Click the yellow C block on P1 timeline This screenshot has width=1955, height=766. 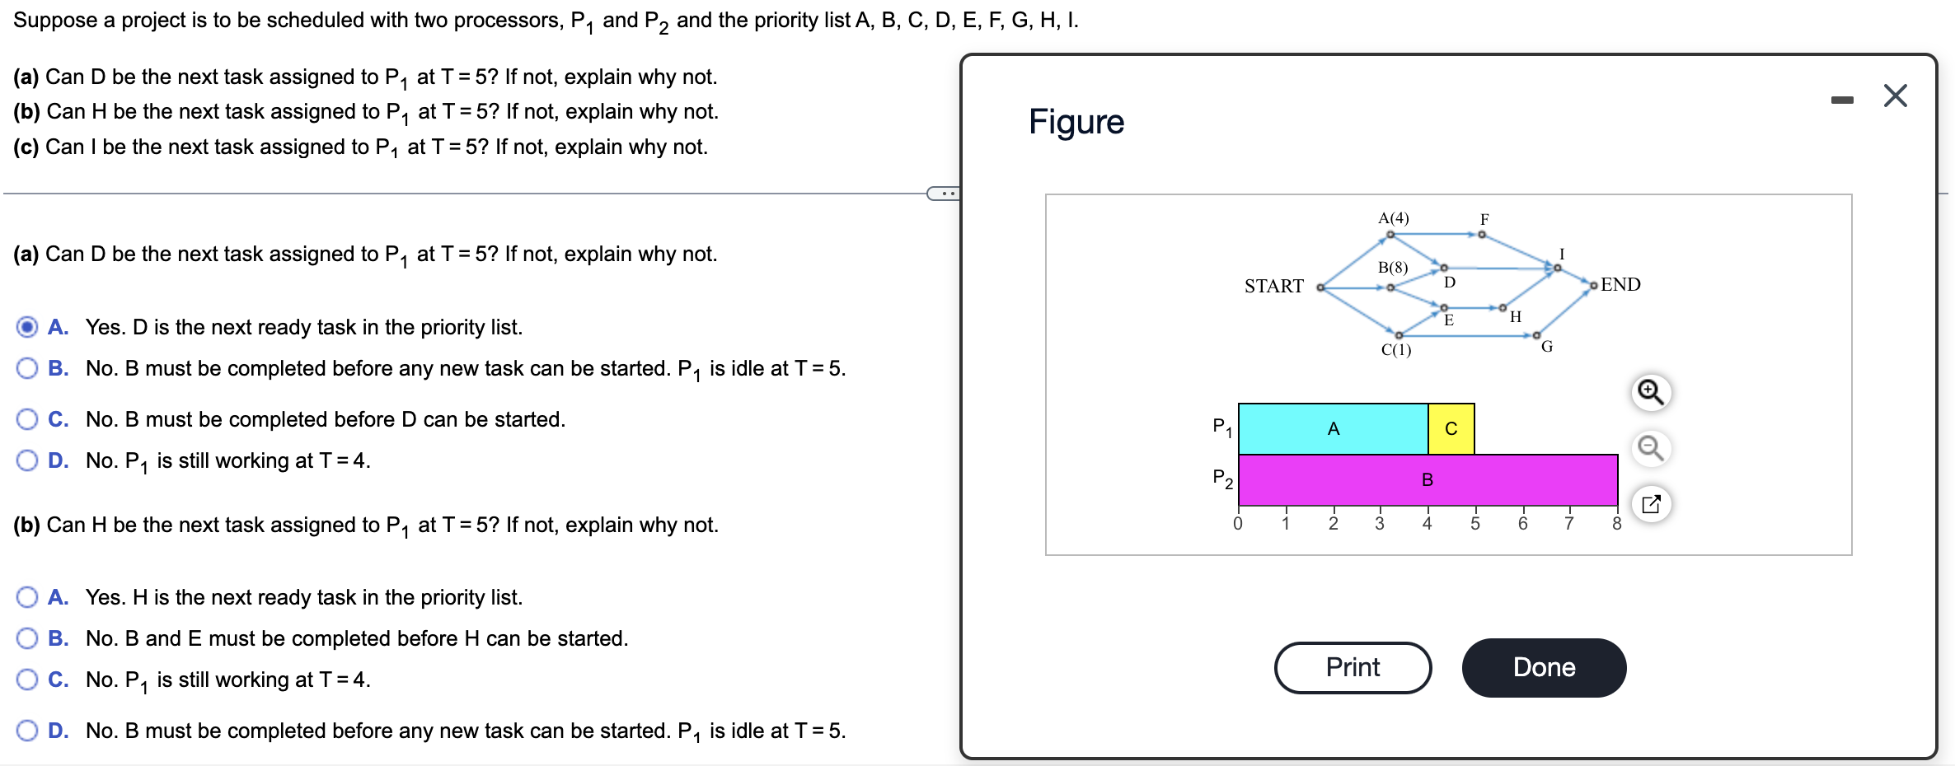[x=1450, y=427]
